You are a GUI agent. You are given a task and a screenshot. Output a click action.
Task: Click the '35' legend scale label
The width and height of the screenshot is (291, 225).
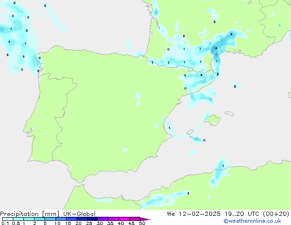pyautogui.click(x=110, y=223)
